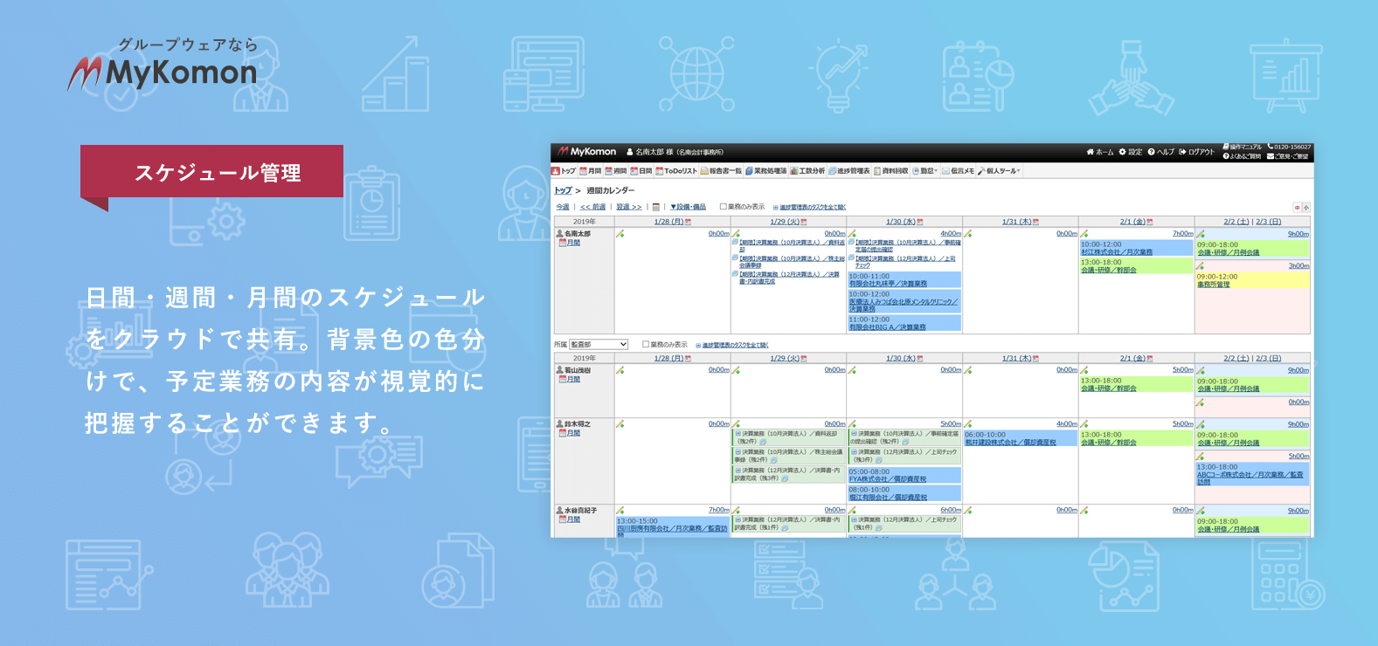
Task: Open 設定 gear in the header
Action: click(1131, 152)
